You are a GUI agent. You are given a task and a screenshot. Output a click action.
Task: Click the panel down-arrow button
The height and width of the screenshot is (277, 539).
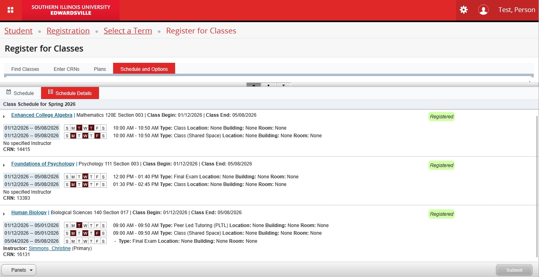click(x=283, y=85)
